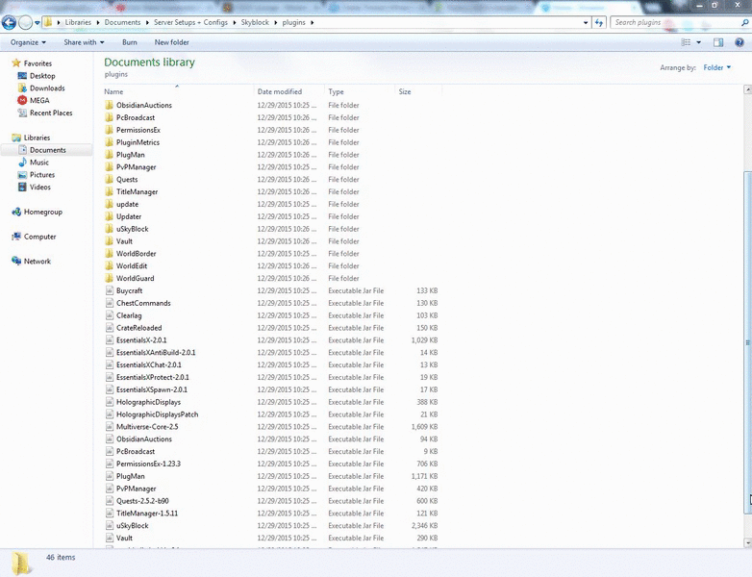This screenshot has height=577, width=752.
Task: Select Downloads in Favorites
Action: pos(47,88)
